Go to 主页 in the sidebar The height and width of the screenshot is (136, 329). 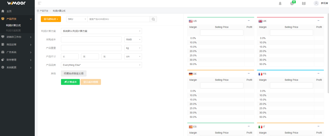tap(9, 11)
